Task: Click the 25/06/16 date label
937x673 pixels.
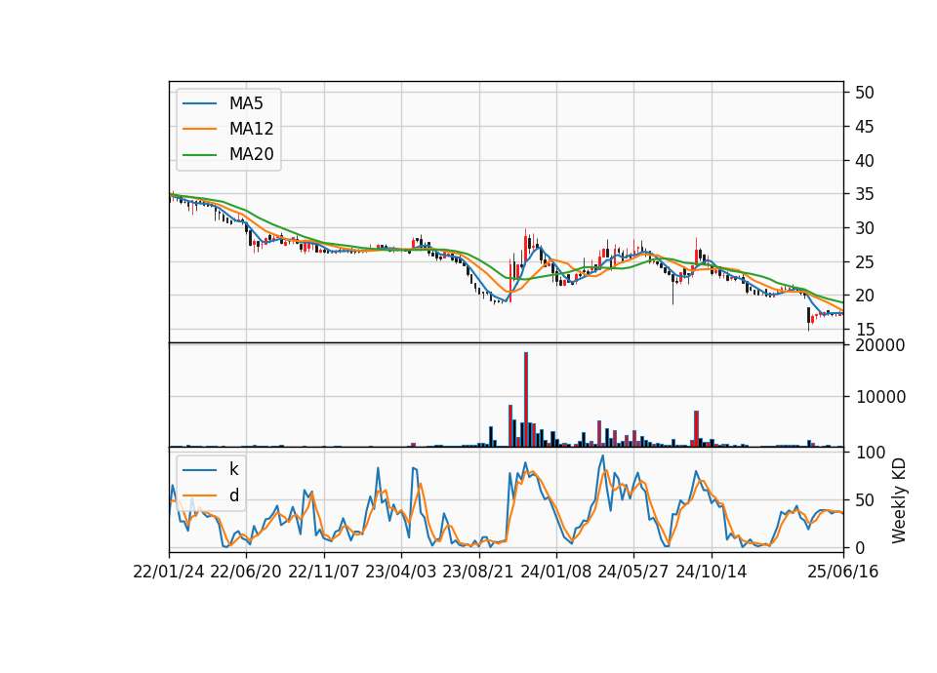Action: click(x=843, y=572)
